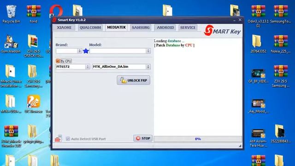Click the red toolbox icon

(58, 138)
